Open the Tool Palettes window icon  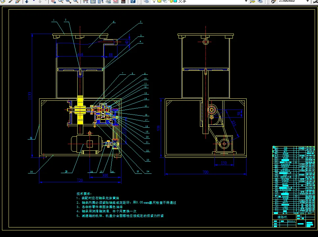[x=101, y=1]
